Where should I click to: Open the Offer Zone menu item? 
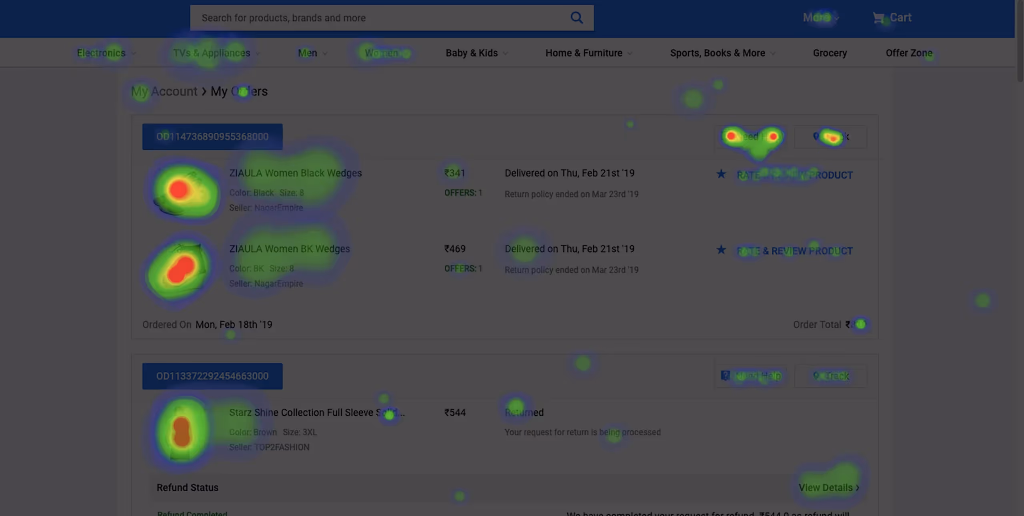(909, 53)
